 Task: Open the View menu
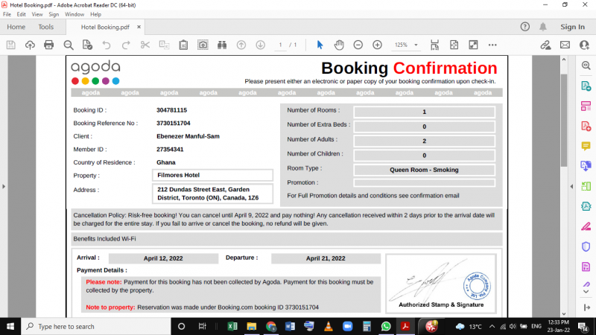click(x=37, y=14)
